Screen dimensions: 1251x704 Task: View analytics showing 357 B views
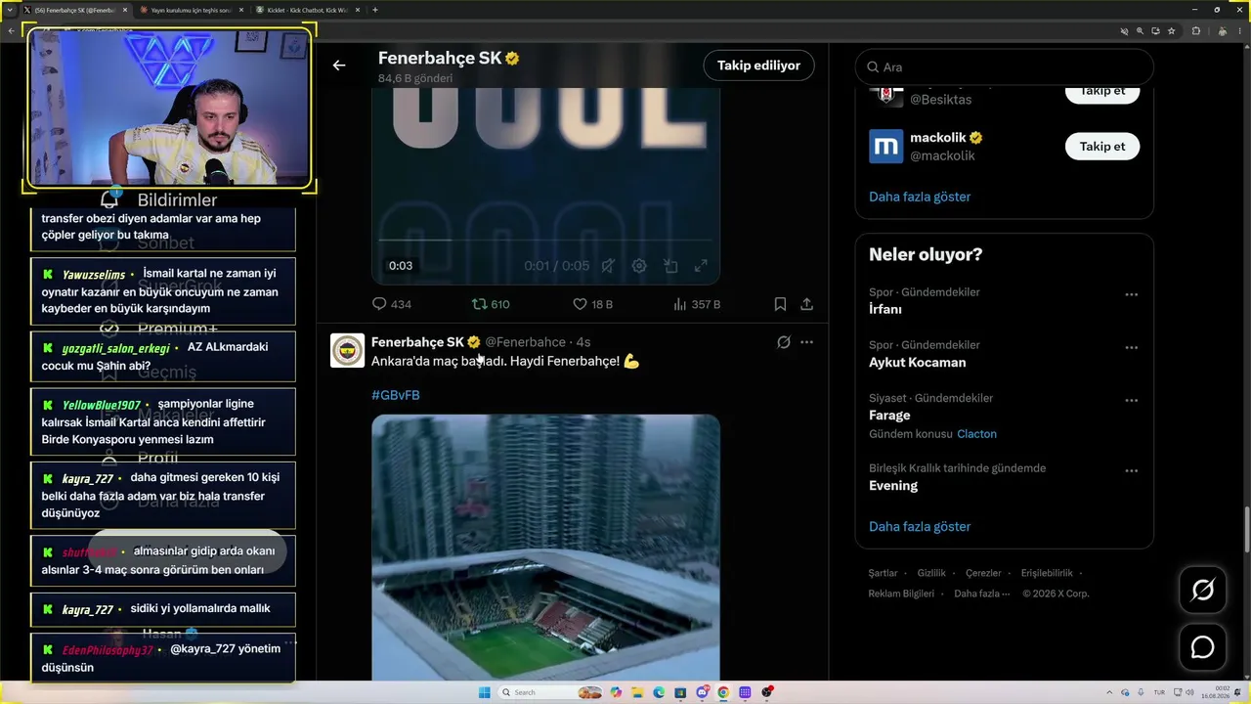tap(697, 304)
